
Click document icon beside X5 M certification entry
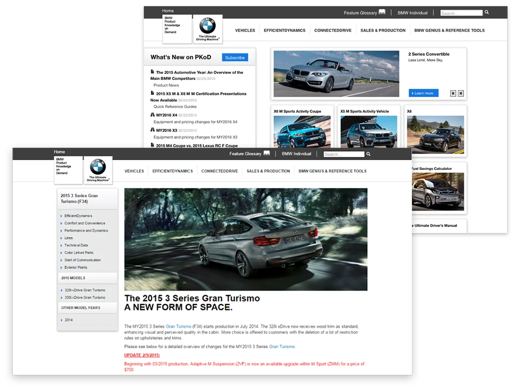pos(152,93)
